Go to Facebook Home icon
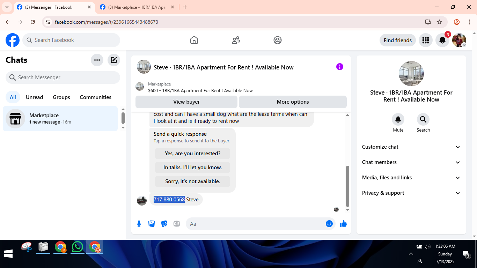477x268 pixels. click(x=194, y=40)
